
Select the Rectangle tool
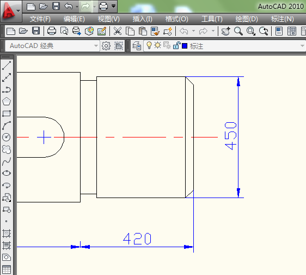(x=7, y=113)
